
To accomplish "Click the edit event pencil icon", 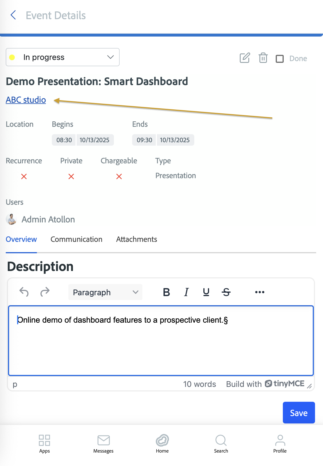I will (x=245, y=58).
